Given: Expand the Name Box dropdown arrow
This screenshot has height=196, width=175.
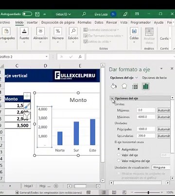Looking at the screenshot, I should [x=47, y=57].
